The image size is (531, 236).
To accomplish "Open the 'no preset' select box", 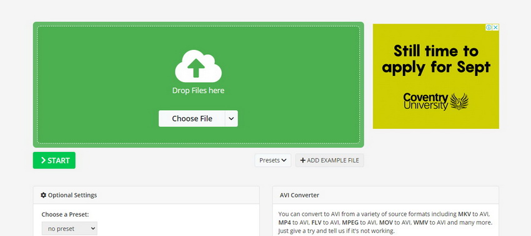I will pyautogui.click(x=69, y=229).
